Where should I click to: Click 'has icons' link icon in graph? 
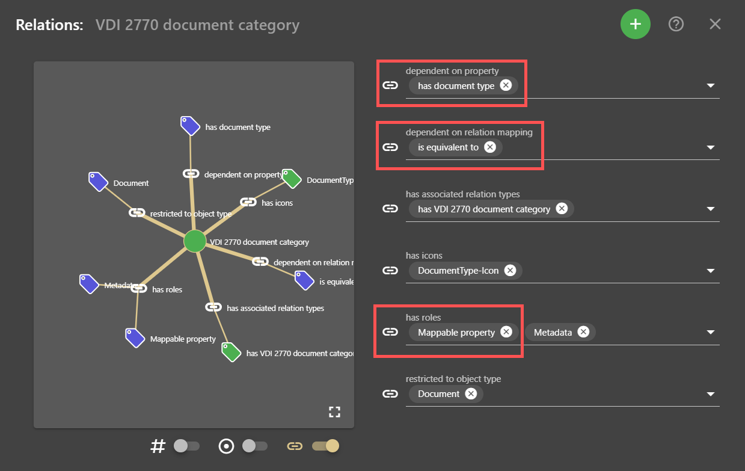pos(248,202)
